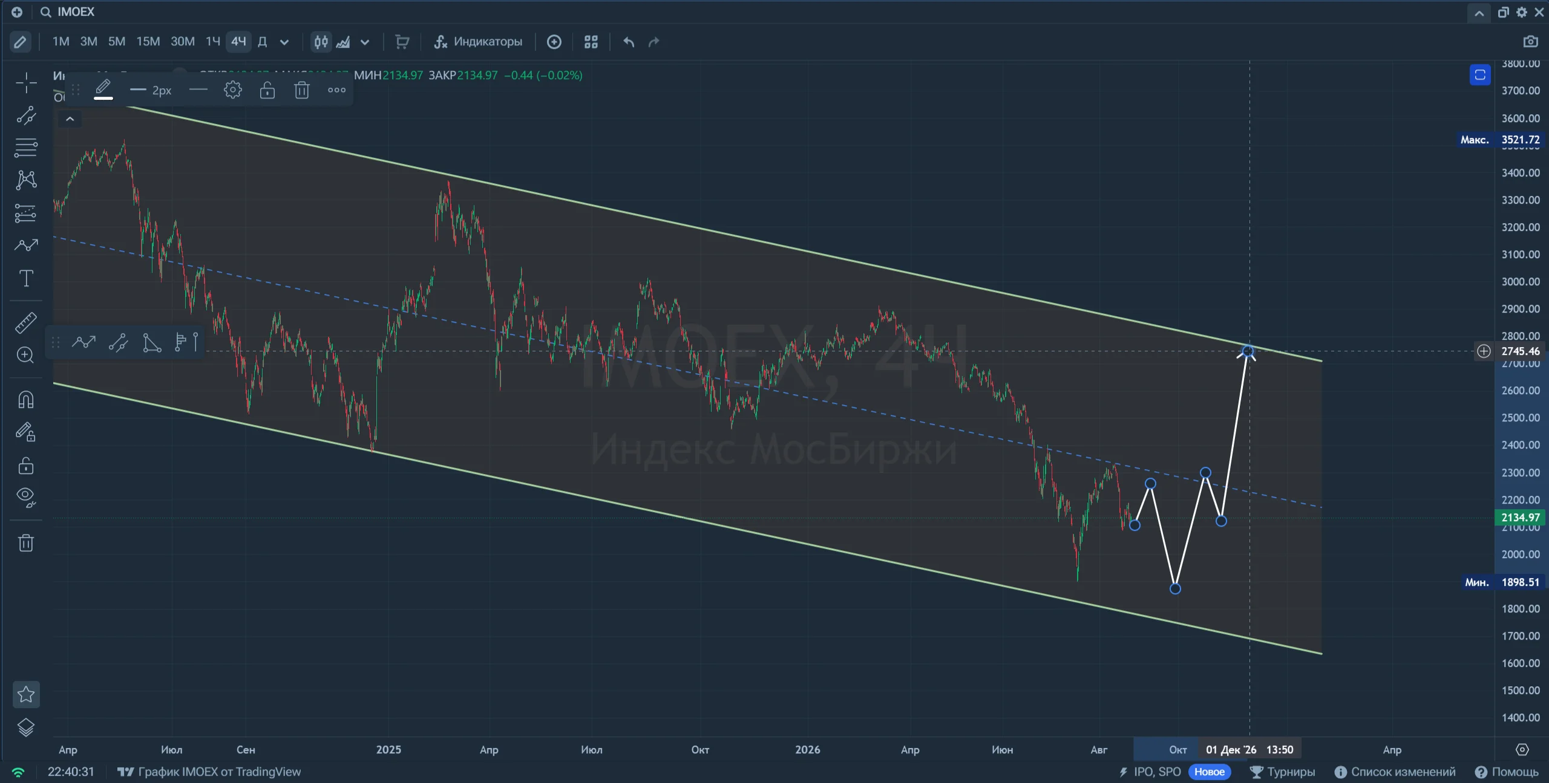Viewport: 1549px width, 783px height.
Task: Open the object tree layers icon
Action: tap(26, 727)
